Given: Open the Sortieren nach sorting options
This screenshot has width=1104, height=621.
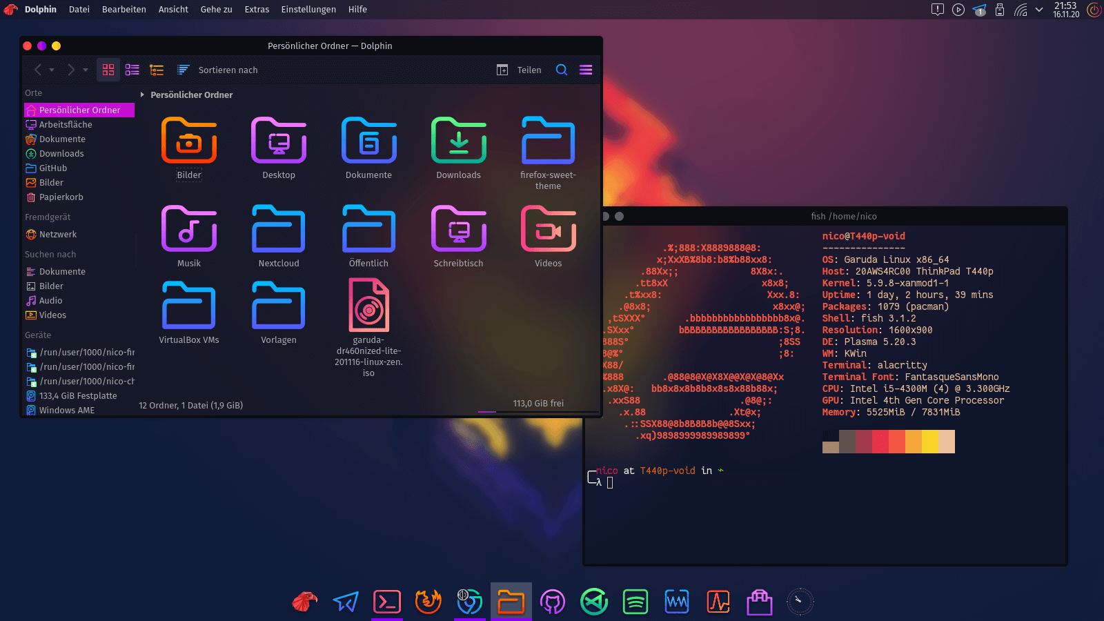Looking at the screenshot, I should (x=218, y=70).
